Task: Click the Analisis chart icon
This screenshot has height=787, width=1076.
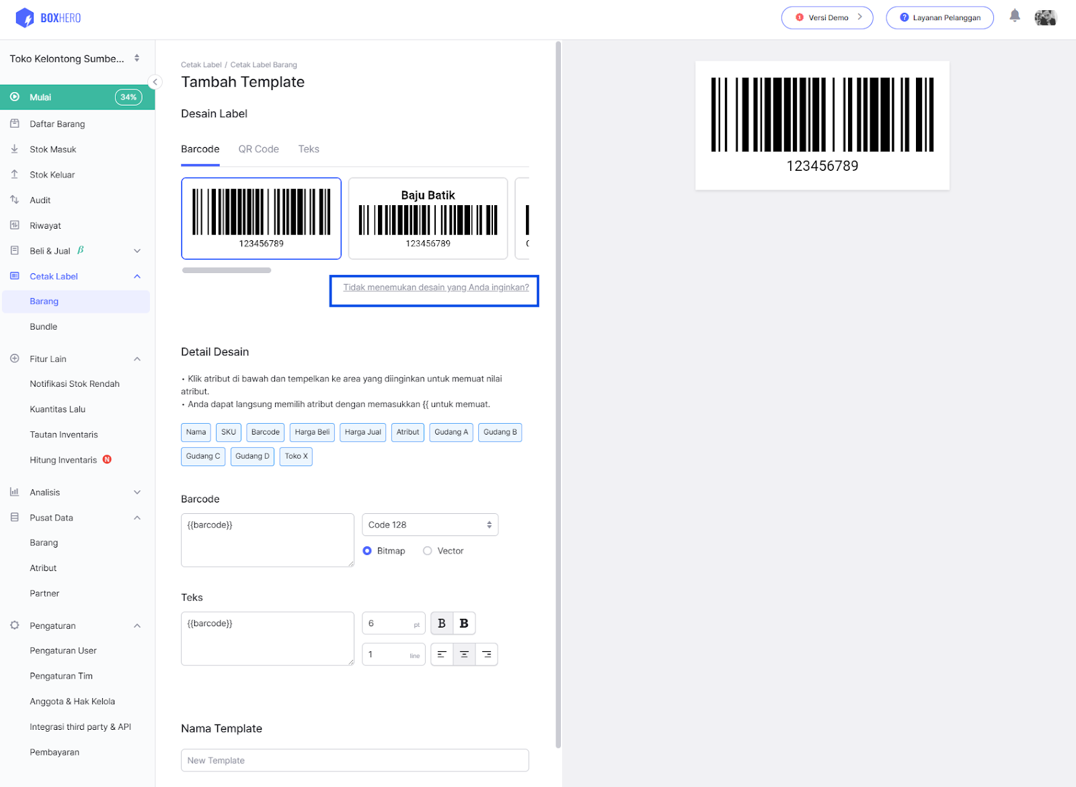Action: point(15,492)
